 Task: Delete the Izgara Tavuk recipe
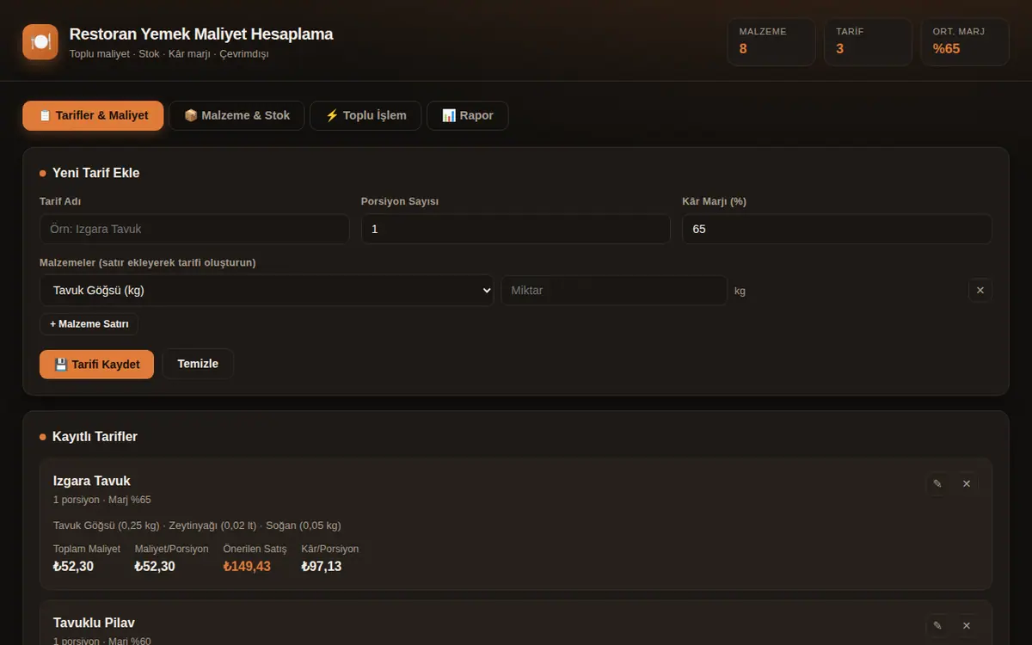(967, 484)
